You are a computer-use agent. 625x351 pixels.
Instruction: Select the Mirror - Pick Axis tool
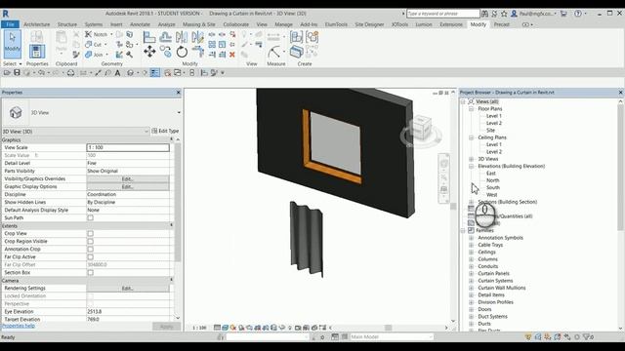pos(182,37)
